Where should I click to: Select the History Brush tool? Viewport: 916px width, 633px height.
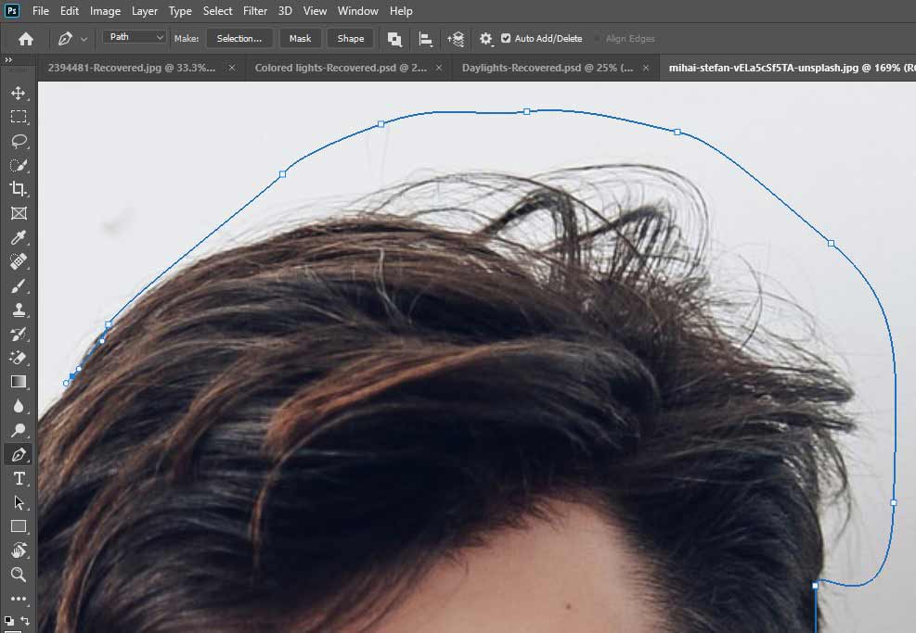click(19, 334)
